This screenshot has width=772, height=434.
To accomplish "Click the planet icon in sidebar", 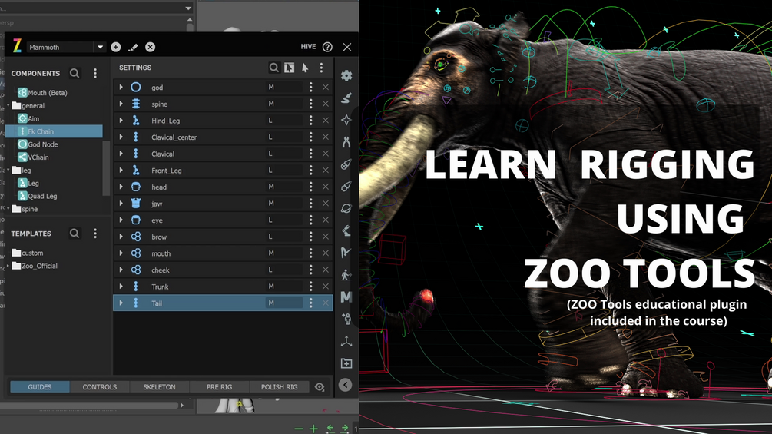I will (346, 208).
